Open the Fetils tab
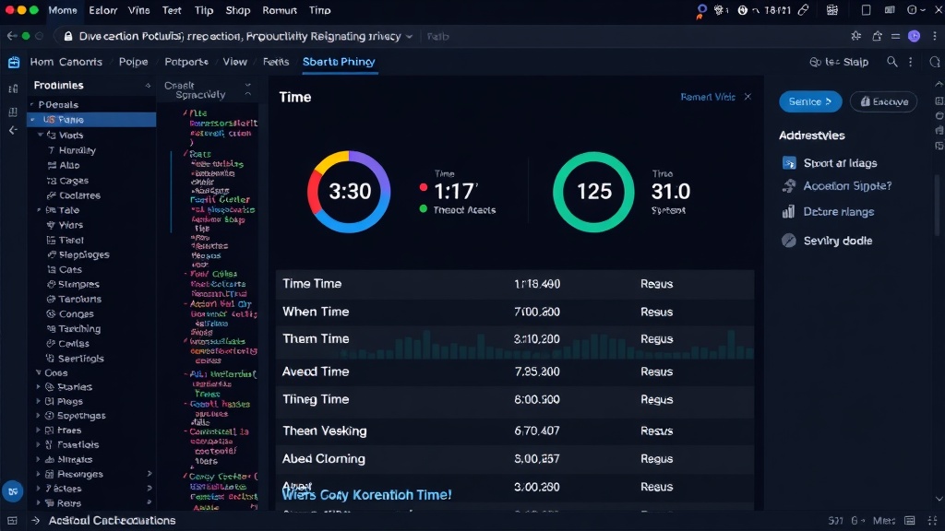The width and height of the screenshot is (945, 531). coord(276,62)
